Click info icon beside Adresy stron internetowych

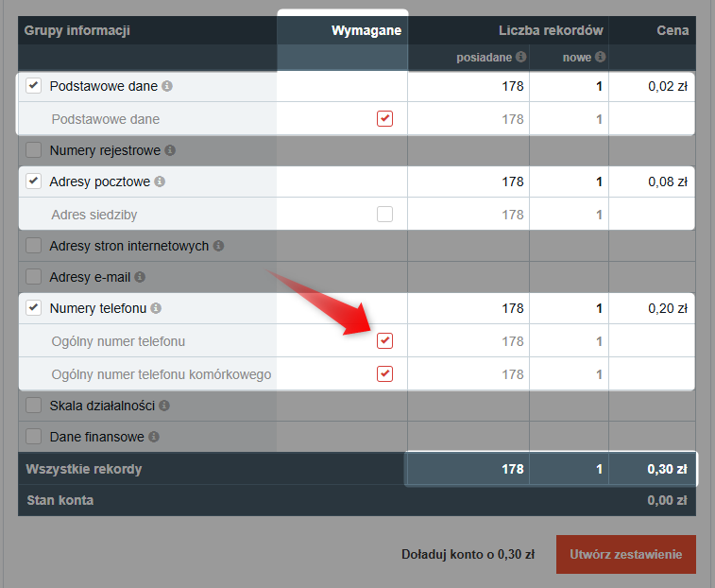tap(218, 246)
